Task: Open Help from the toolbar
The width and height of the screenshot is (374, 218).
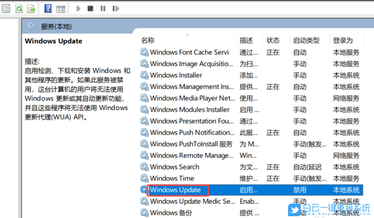Action: pos(48,8)
